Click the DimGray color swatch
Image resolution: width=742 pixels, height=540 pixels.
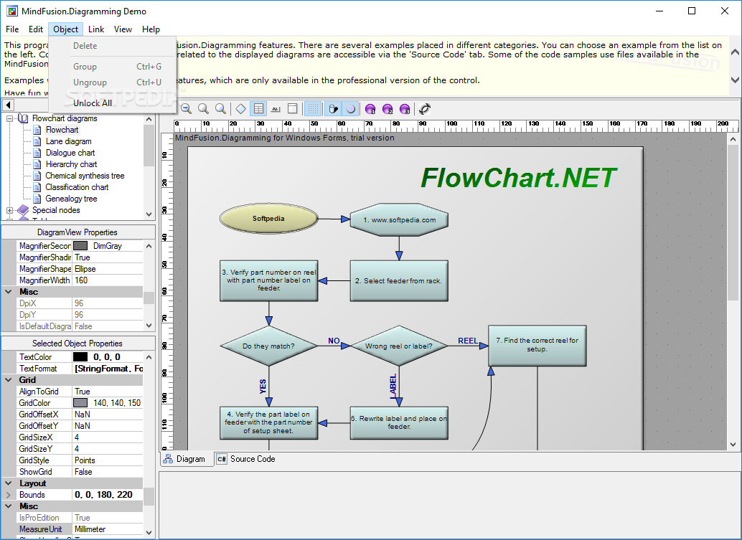pos(80,246)
